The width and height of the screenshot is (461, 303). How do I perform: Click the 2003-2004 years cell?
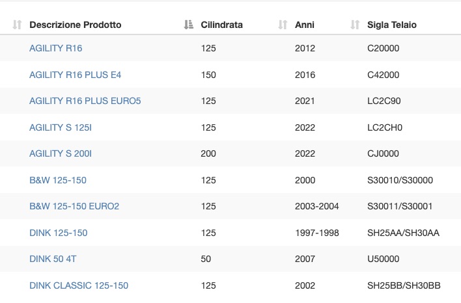point(316,206)
